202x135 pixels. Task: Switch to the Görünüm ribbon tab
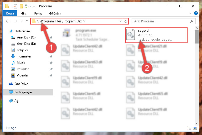[55, 13]
